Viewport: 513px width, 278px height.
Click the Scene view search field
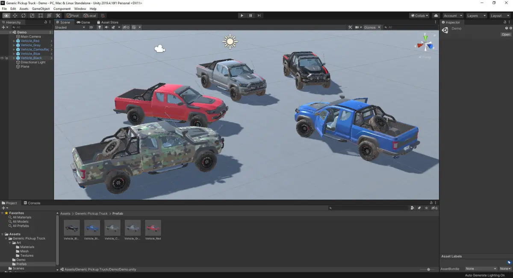(x=410, y=27)
